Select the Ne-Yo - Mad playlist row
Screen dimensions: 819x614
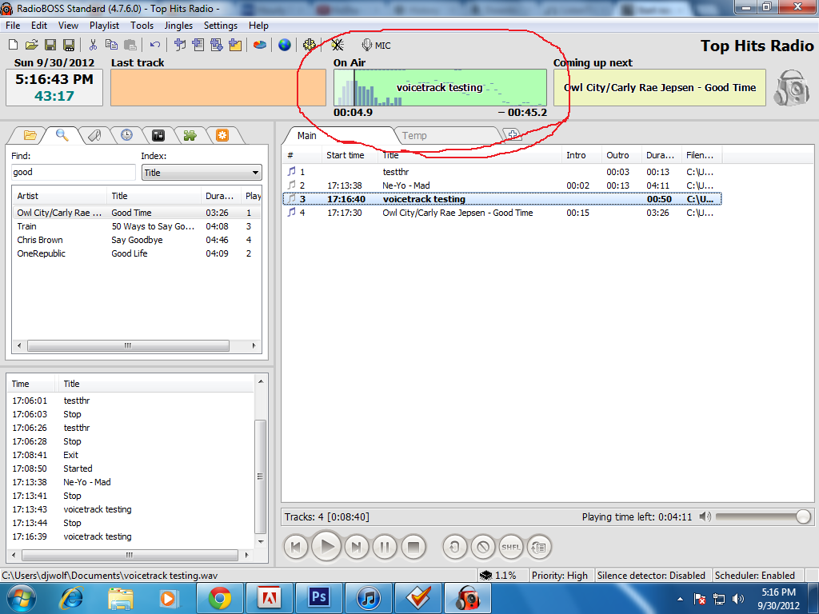point(501,185)
